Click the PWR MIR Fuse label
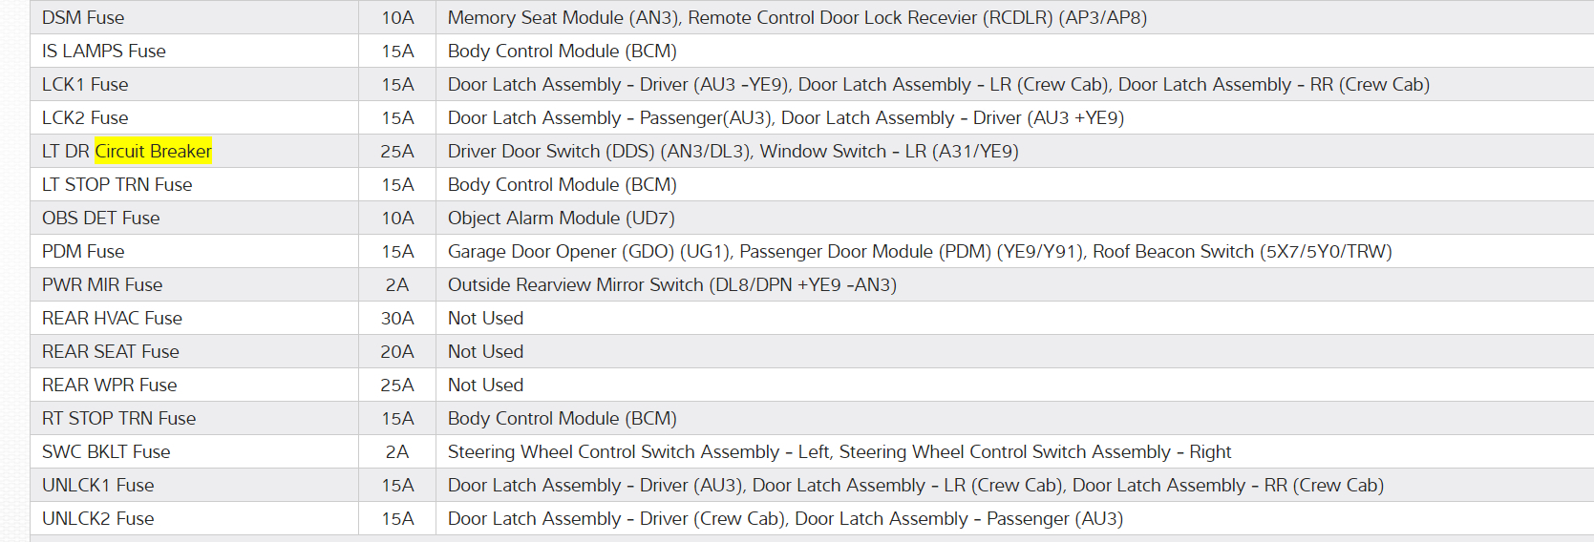This screenshot has height=542, width=1594. point(102,284)
